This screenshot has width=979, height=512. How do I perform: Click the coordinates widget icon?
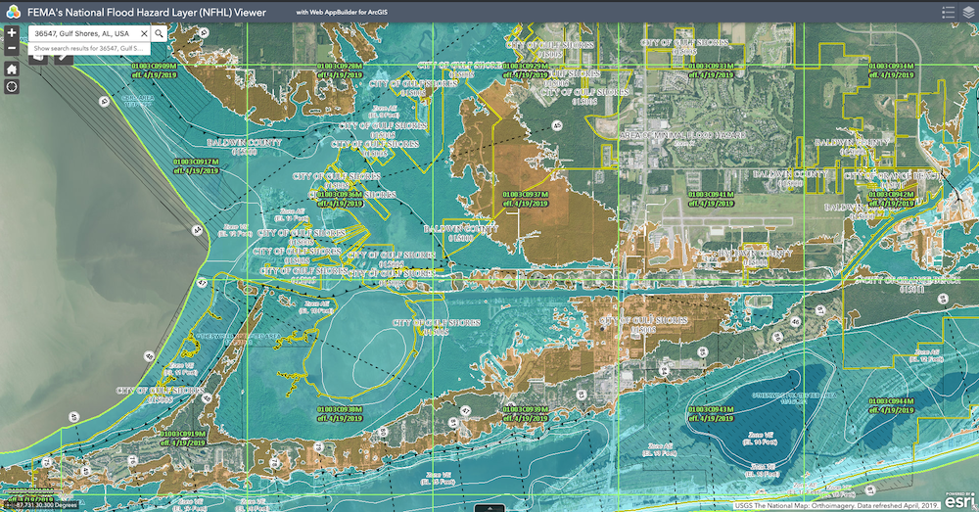coord(6,504)
